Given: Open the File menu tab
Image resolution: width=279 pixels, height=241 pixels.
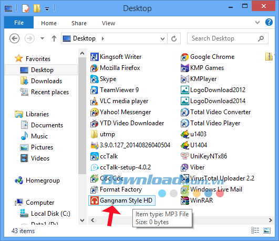Looking at the screenshot, I should [x=19, y=23].
